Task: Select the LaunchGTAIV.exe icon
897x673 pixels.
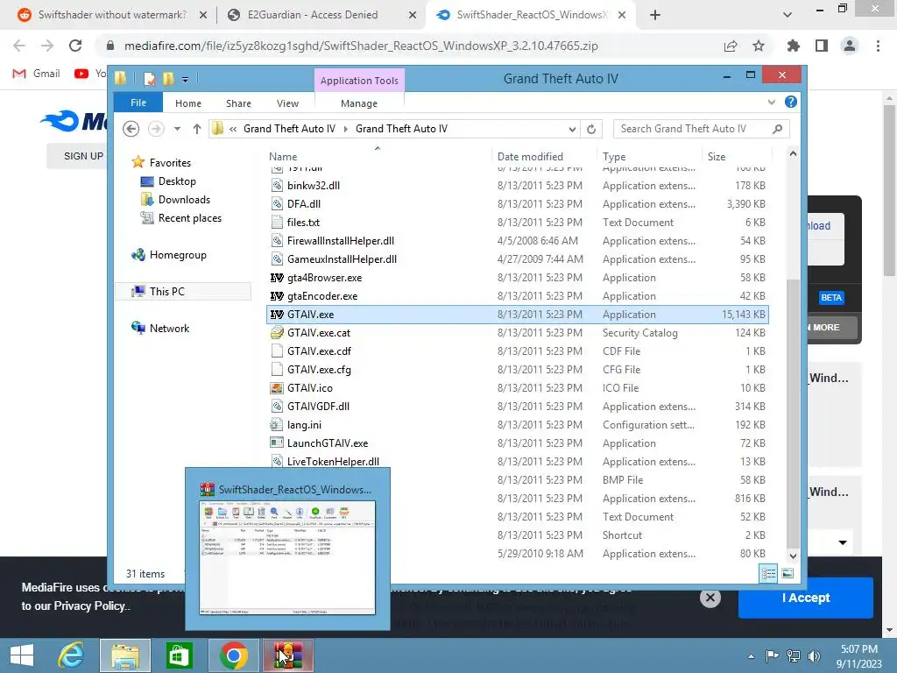Action: click(277, 443)
